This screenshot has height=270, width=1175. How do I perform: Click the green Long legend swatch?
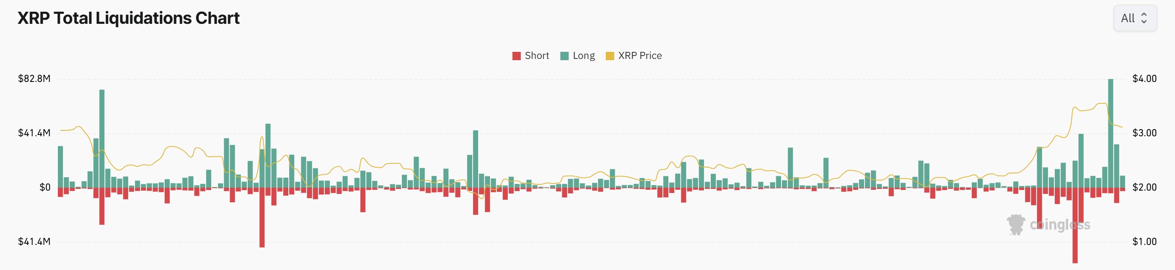click(x=564, y=56)
